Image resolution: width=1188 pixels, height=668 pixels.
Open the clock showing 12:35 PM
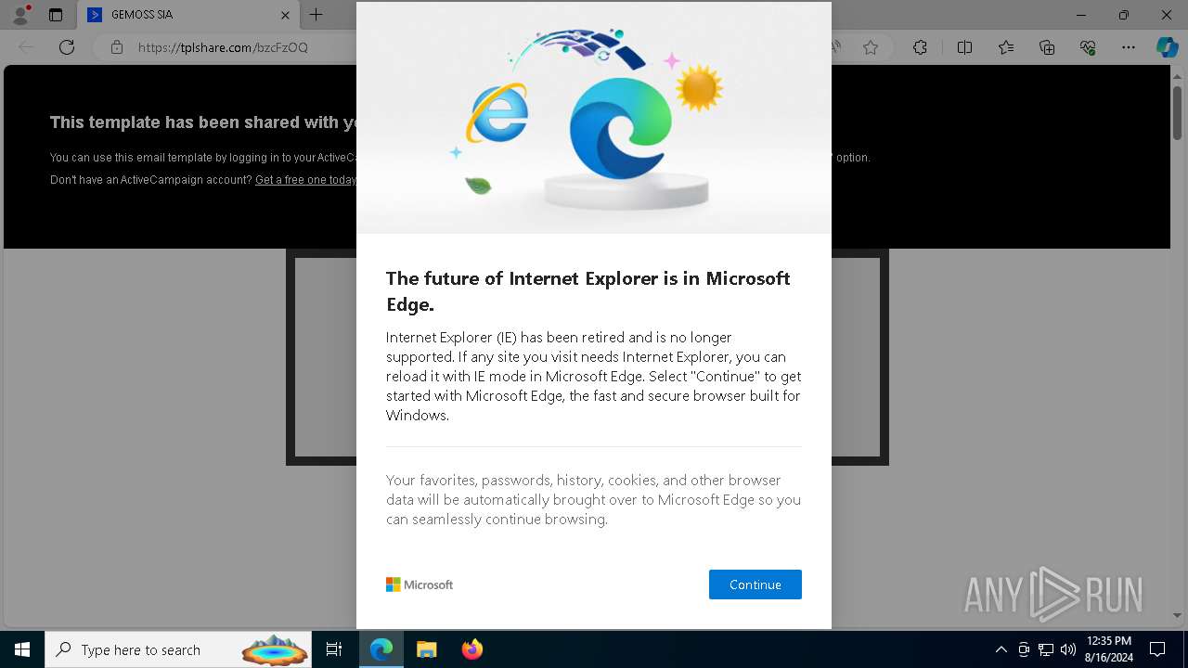1108,649
